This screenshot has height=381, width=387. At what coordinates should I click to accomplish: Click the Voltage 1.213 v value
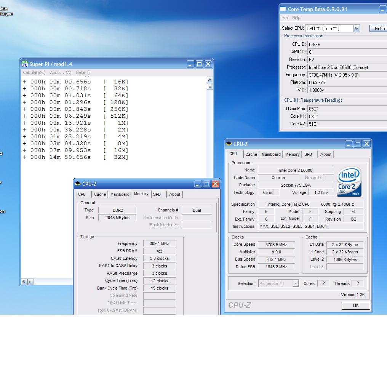[321, 192]
